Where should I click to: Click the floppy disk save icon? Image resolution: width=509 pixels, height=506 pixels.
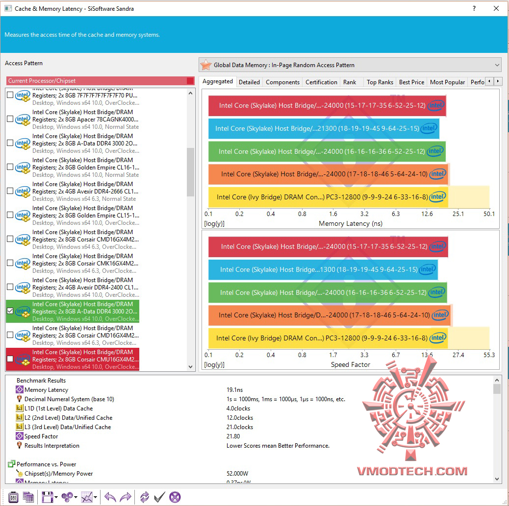click(48, 497)
